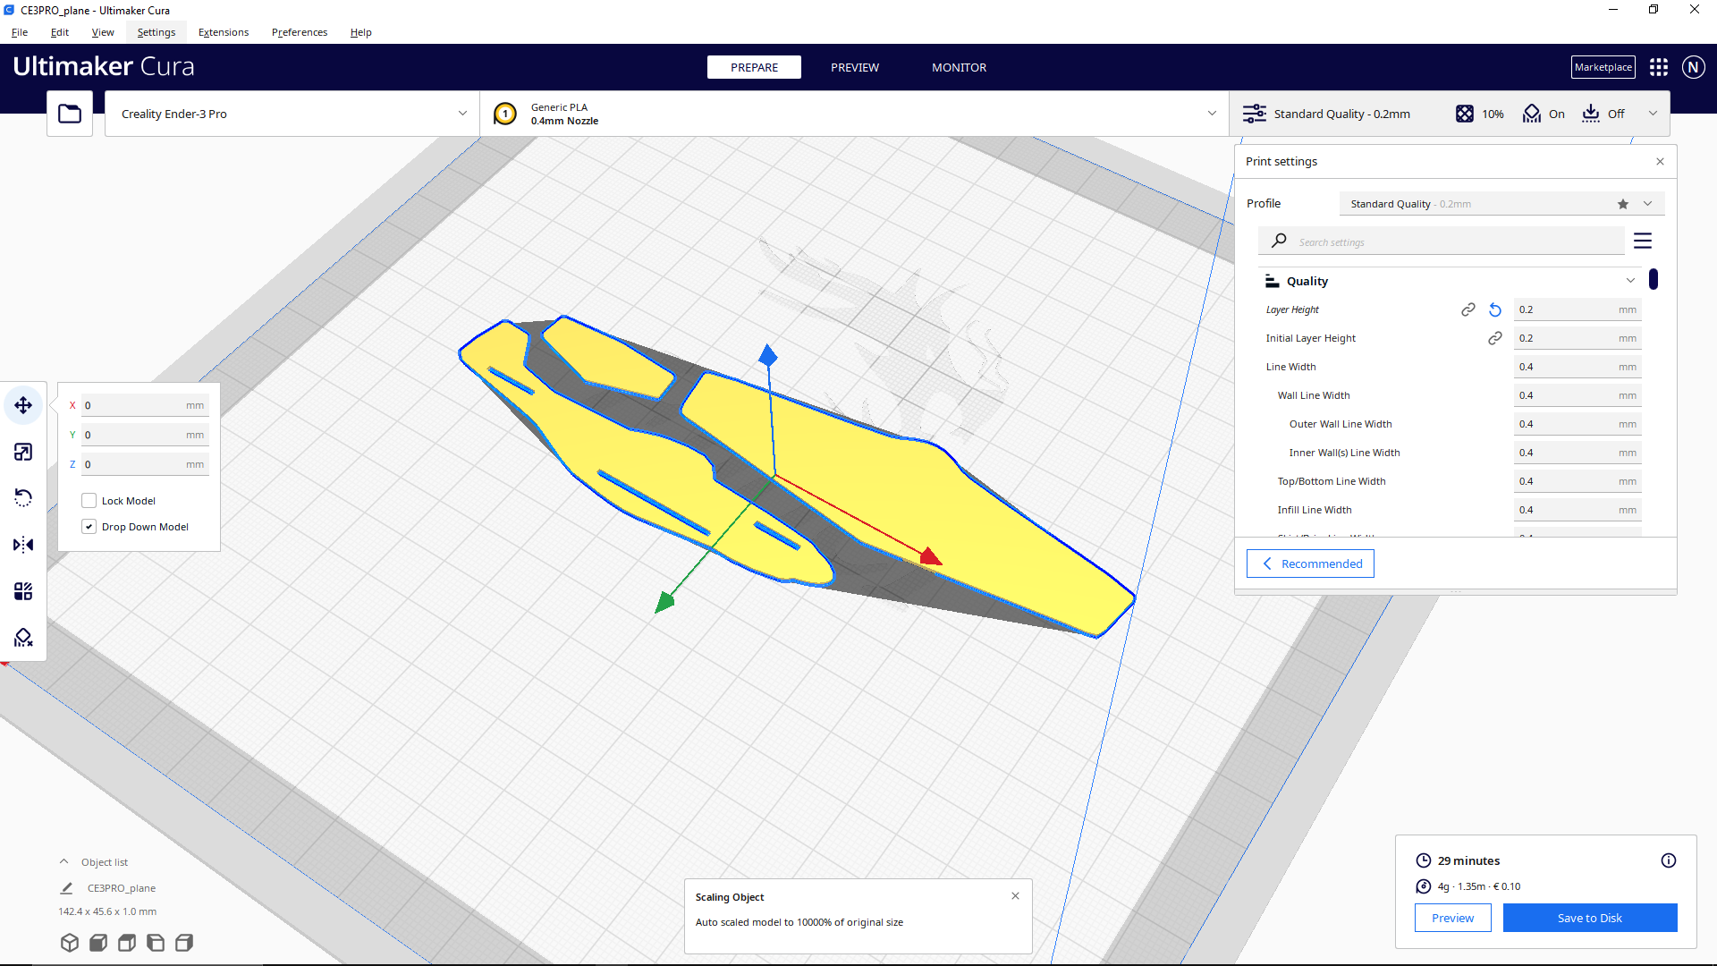Open settings visibility hamburger menu
The height and width of the screenshot is (966, 1717).
[x=1642, y=241]
